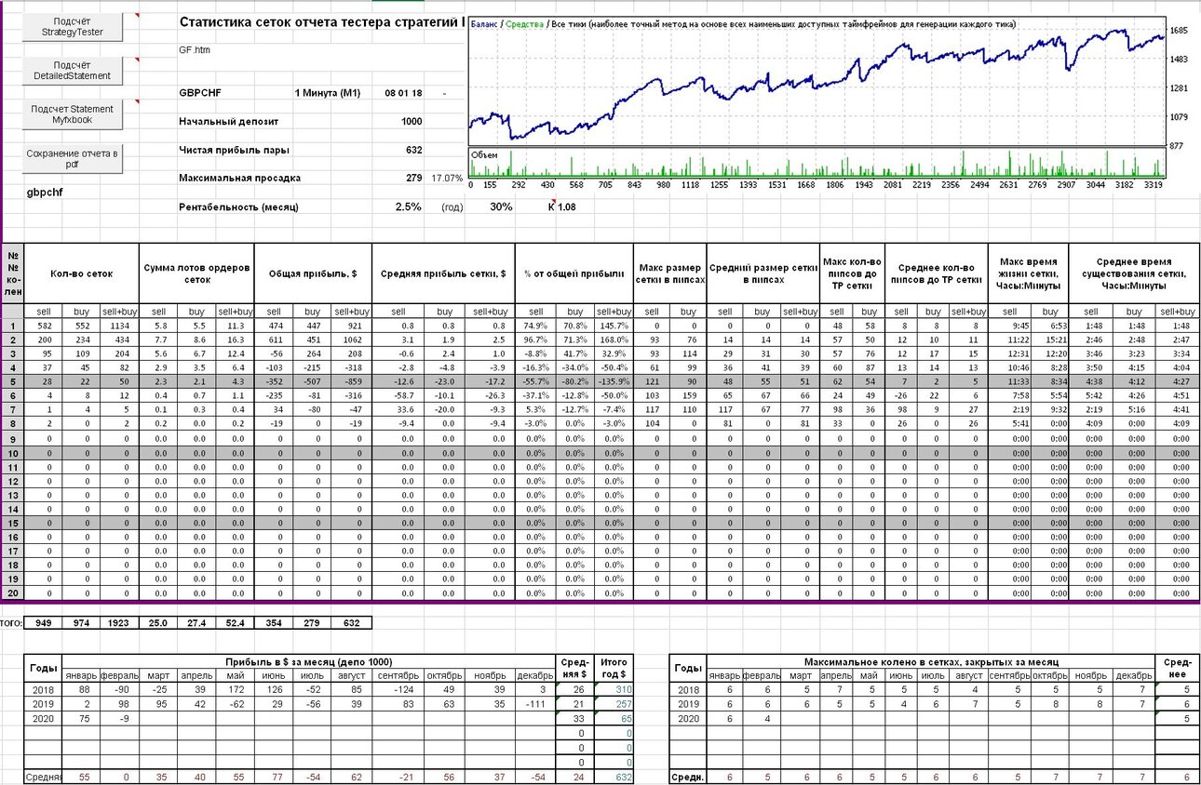
Task: Select the cell showing 168.0%
Action: click(613, 341)
